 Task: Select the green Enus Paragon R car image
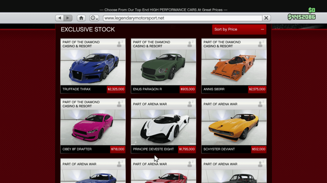pos(163,67)
